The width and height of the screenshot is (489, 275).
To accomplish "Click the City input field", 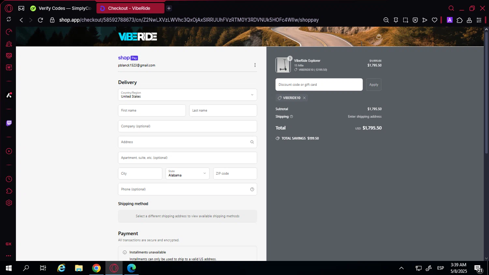I will click(x=140, y=174).
